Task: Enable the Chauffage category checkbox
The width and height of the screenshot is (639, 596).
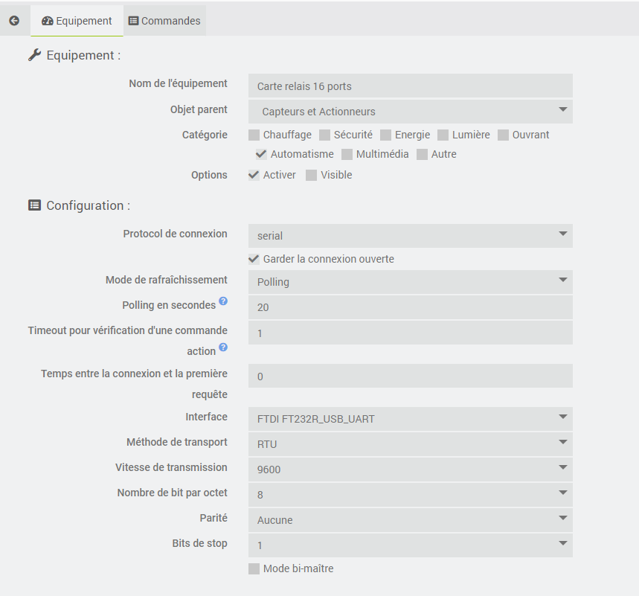Action: [x=254, y=135]
